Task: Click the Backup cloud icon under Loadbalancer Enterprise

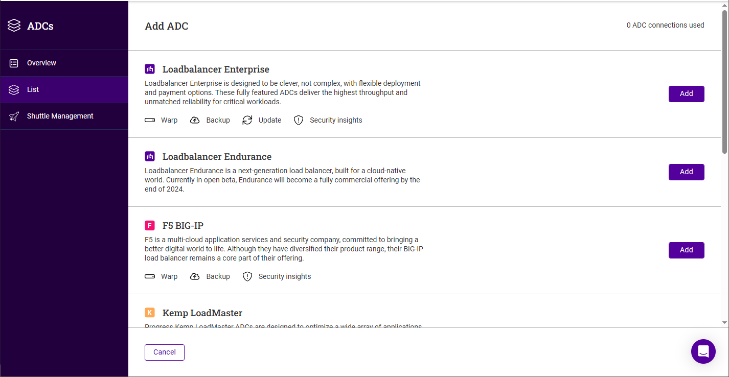Action: pos(195,120)
